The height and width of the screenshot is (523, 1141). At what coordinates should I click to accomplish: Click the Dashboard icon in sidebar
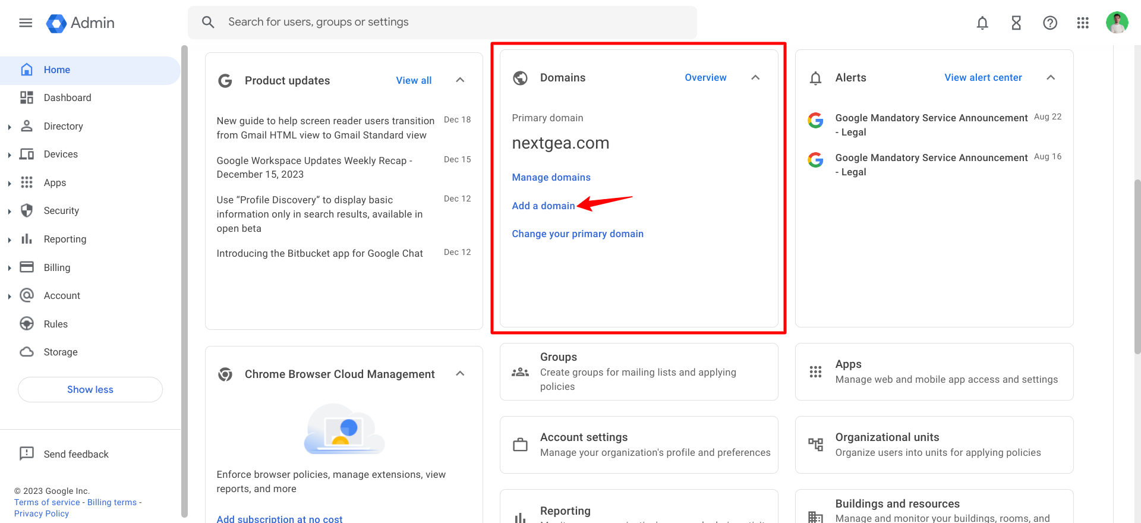27,97
